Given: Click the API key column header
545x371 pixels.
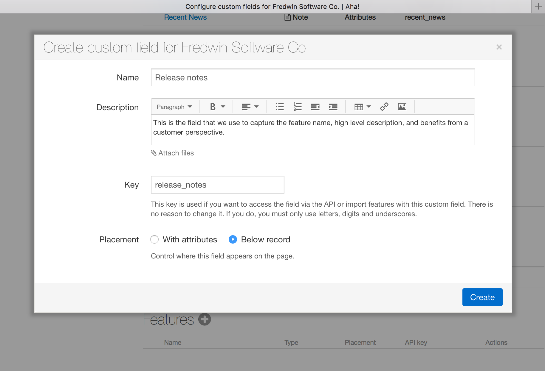Looking at the screenshot, I should coord(416,342).
